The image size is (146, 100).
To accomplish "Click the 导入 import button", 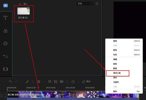I will 25,4.
